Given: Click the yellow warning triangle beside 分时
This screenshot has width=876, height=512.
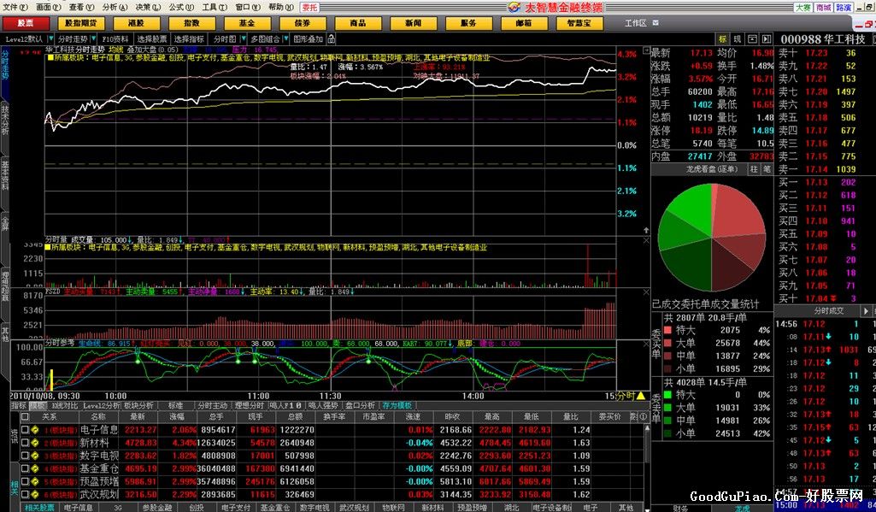Looking at the screenshot, I should (x=641, y=396).
